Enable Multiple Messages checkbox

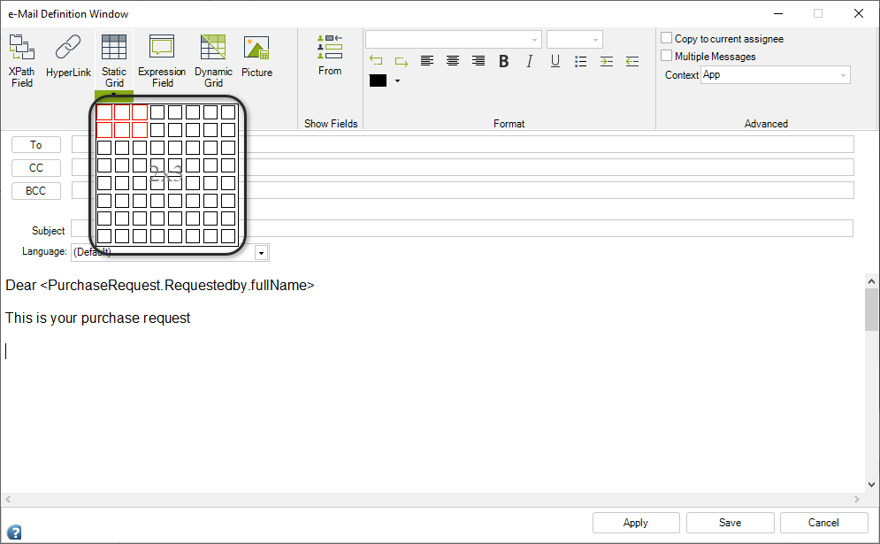tap(666, 56)
